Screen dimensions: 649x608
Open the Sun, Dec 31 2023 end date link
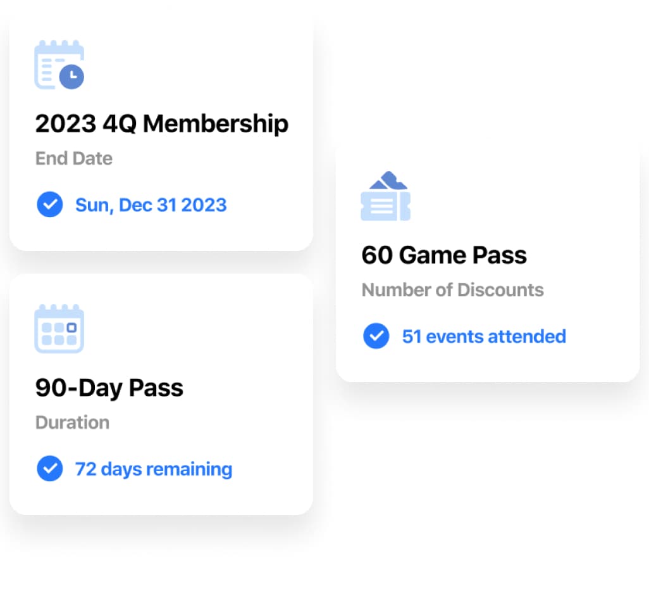click(151, 205)
